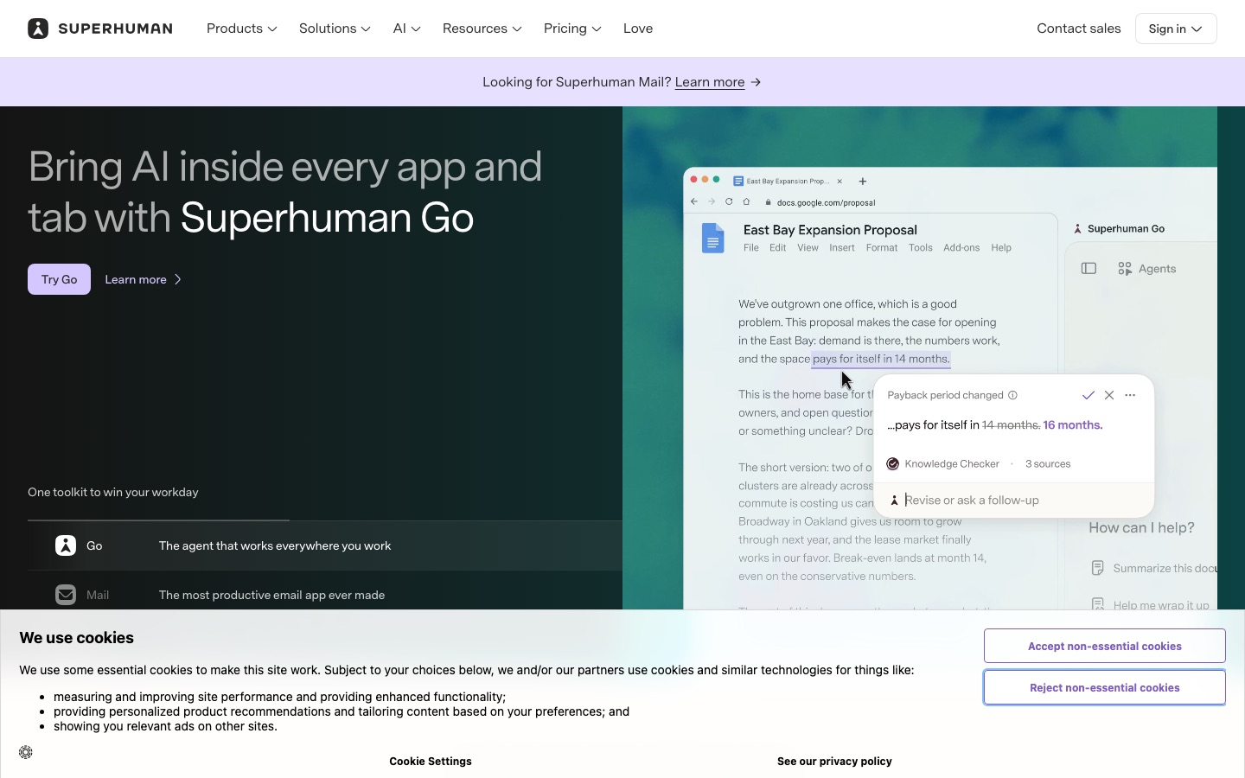Screen dimensions: 1245x778
Task: Open the Edit menu in the document
Action: coord(778,248)
